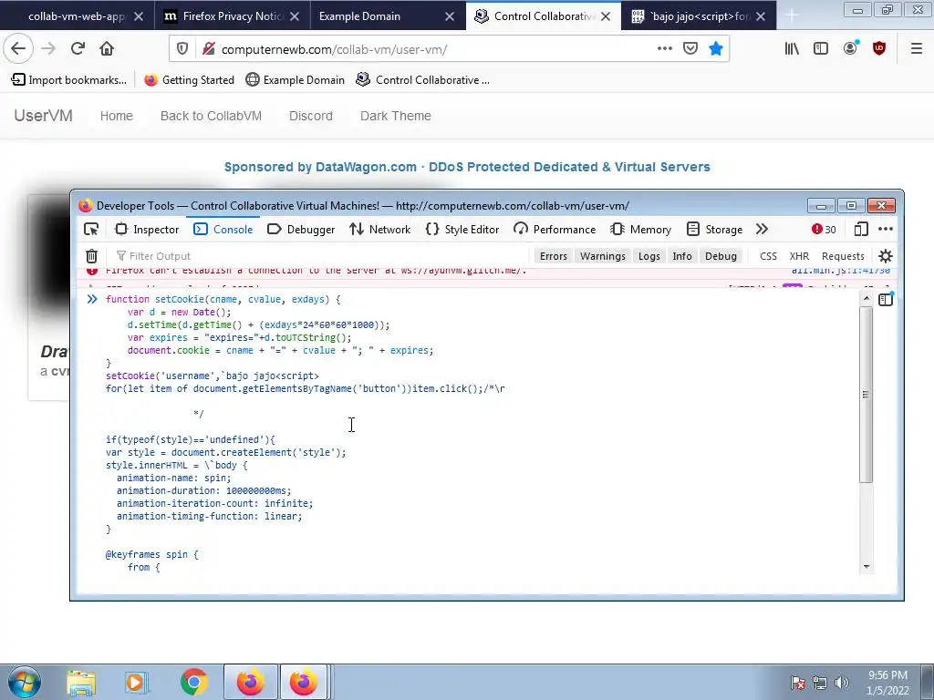Switch to Dark Theme link
This screenshot has height=700, width=934.
(396, 116)
